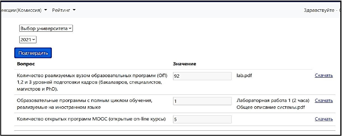Click the caret arrow beside Рейтинг
This screenshot has width=342, height=136.
coord(74,10)
